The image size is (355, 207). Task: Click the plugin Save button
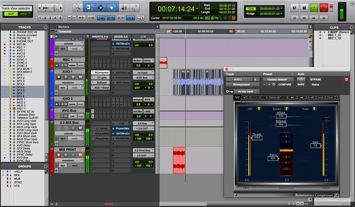click(x=330, y=97)
